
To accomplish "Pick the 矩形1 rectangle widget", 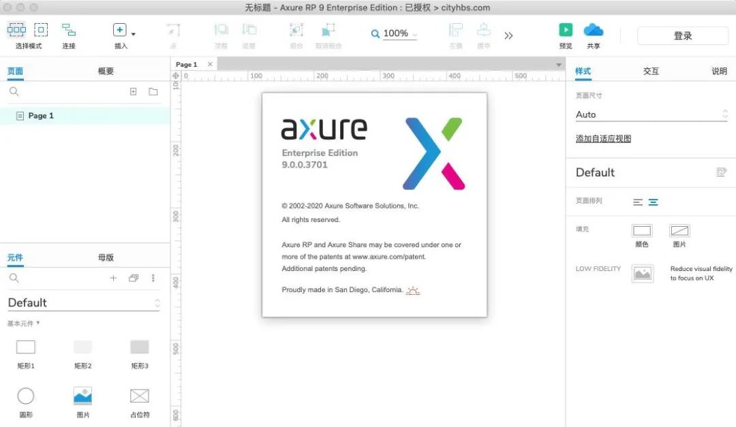I will (x=26, y=347).
